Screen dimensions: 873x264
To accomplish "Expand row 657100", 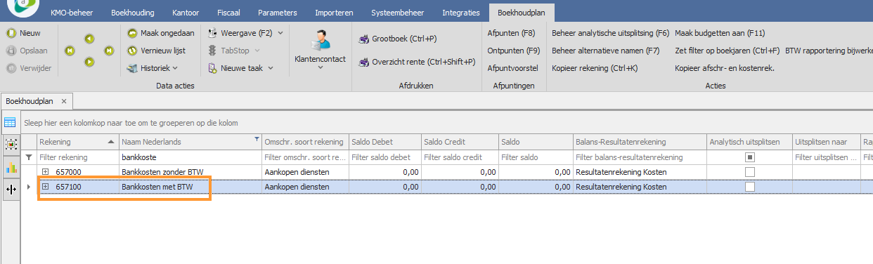I will pos(46,187).
